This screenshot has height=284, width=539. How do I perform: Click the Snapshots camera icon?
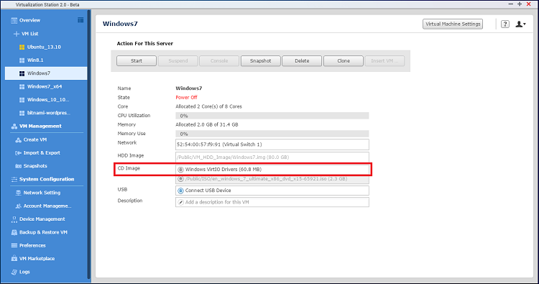coord(18,165)
